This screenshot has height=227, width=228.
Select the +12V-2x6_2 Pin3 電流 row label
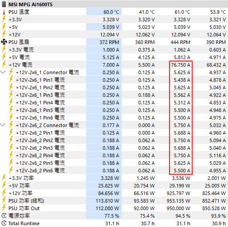tap(40, 148)
